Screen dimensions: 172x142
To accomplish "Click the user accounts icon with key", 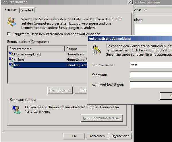I will point(12,22).
